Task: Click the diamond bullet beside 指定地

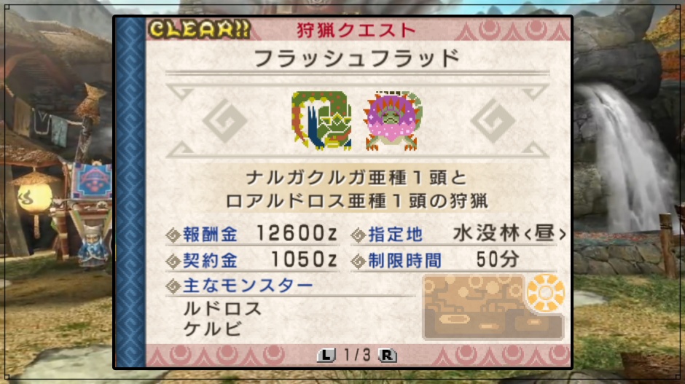Action: [x=359, y=235]
